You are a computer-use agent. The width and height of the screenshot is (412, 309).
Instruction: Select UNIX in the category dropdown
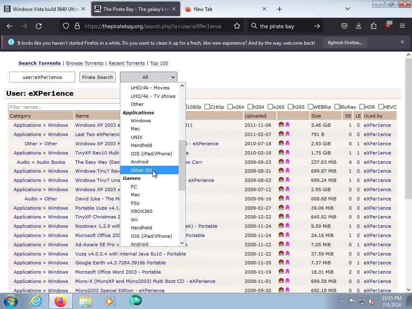pos(149,137)
